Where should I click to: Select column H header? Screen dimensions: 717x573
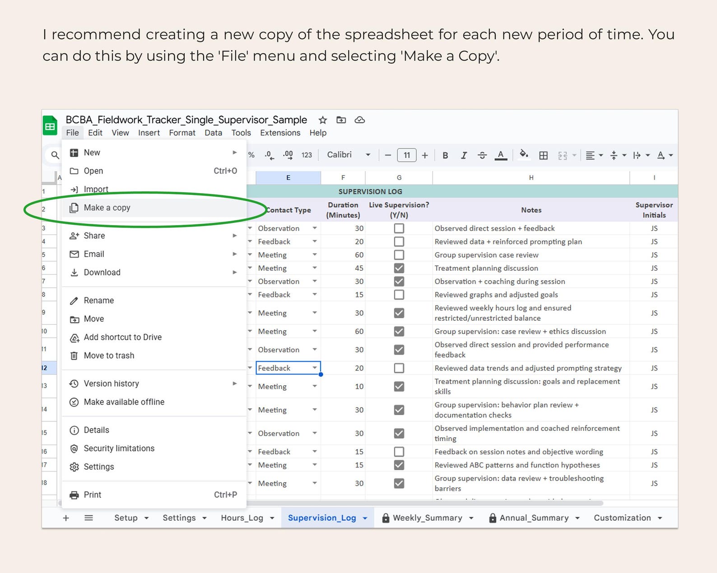click(531, 178)
